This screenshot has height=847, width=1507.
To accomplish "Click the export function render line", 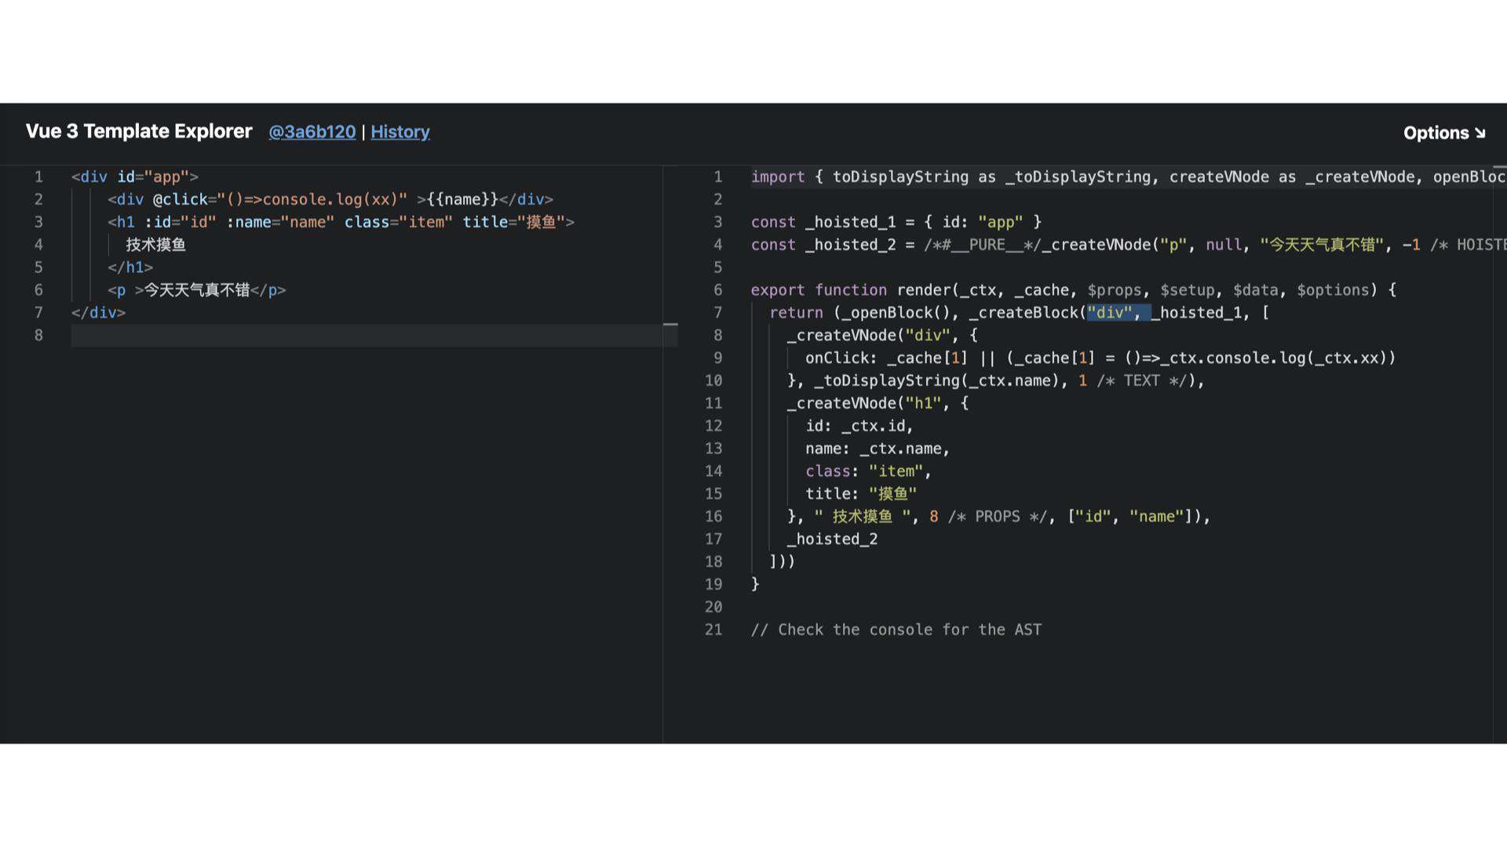I will coord(1074,290).
